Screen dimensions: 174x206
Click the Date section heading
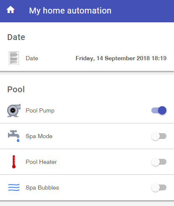point(16,37)
